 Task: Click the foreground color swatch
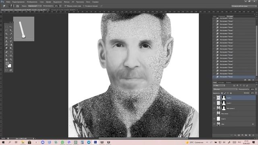(x=7, y=64)
